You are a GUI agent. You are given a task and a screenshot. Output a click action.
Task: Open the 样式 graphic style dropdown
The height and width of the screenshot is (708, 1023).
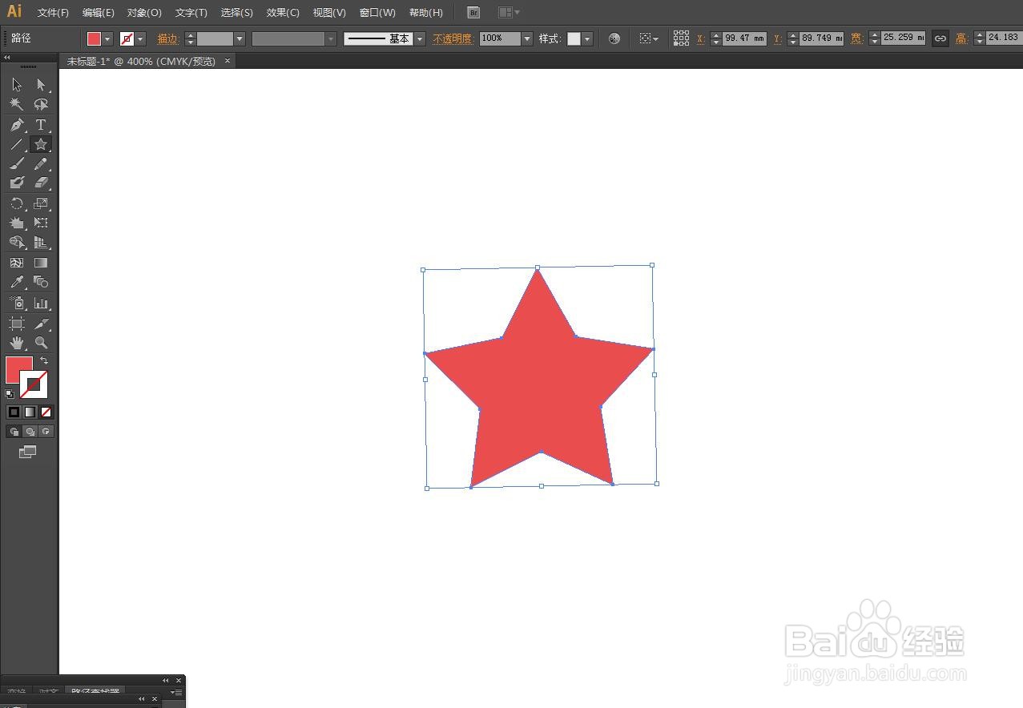(x=587, y=38)
